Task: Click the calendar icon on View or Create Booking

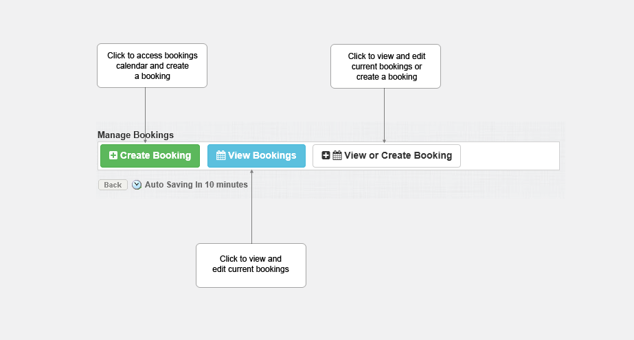Action: [x=337, y=155]
